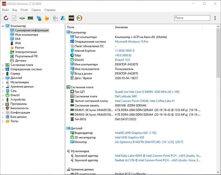Expand the Дисплей tree node
The width and height of the screenshot is (221, 175).
click(3, 78)
